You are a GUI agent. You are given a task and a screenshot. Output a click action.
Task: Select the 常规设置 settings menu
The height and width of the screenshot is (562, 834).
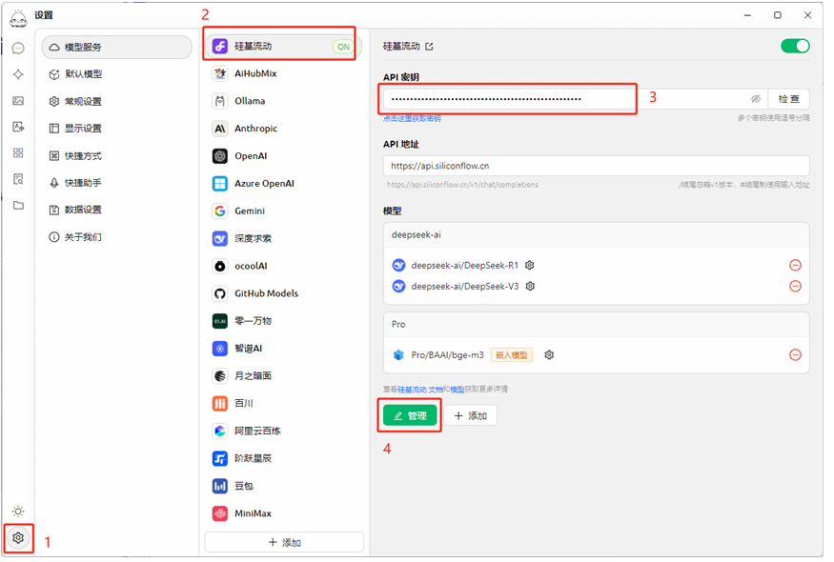116,102
